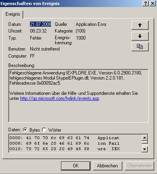Click the highlighted date 21.07.2008
The image size is (157, 174).
41,24
